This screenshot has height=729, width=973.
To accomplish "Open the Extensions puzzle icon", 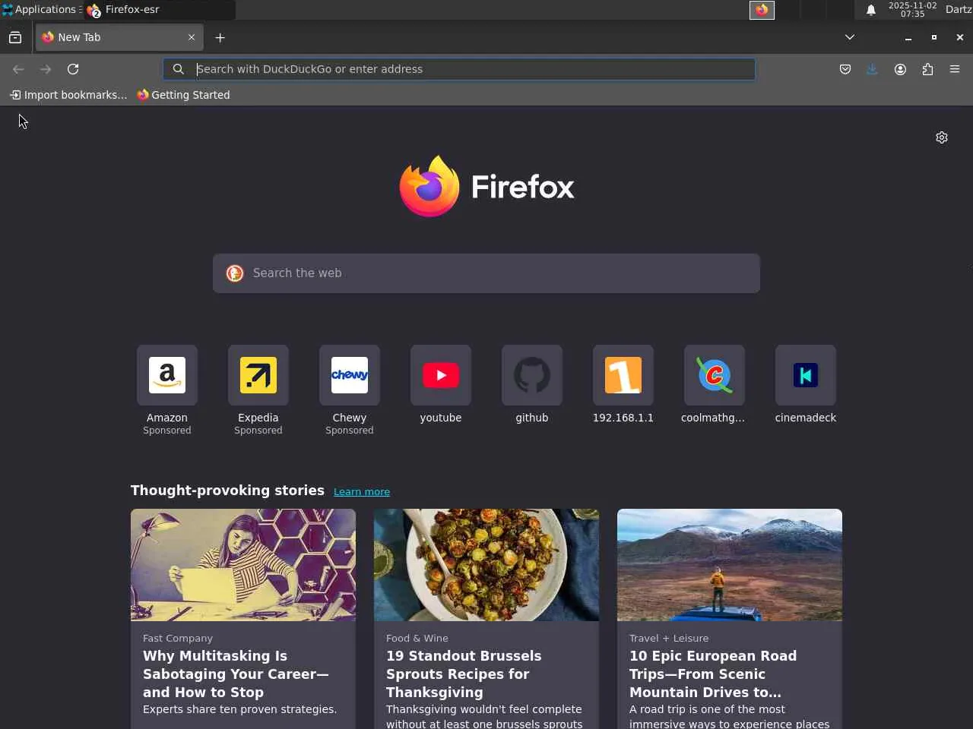I will pyautogui.click(x=927, y=69).
